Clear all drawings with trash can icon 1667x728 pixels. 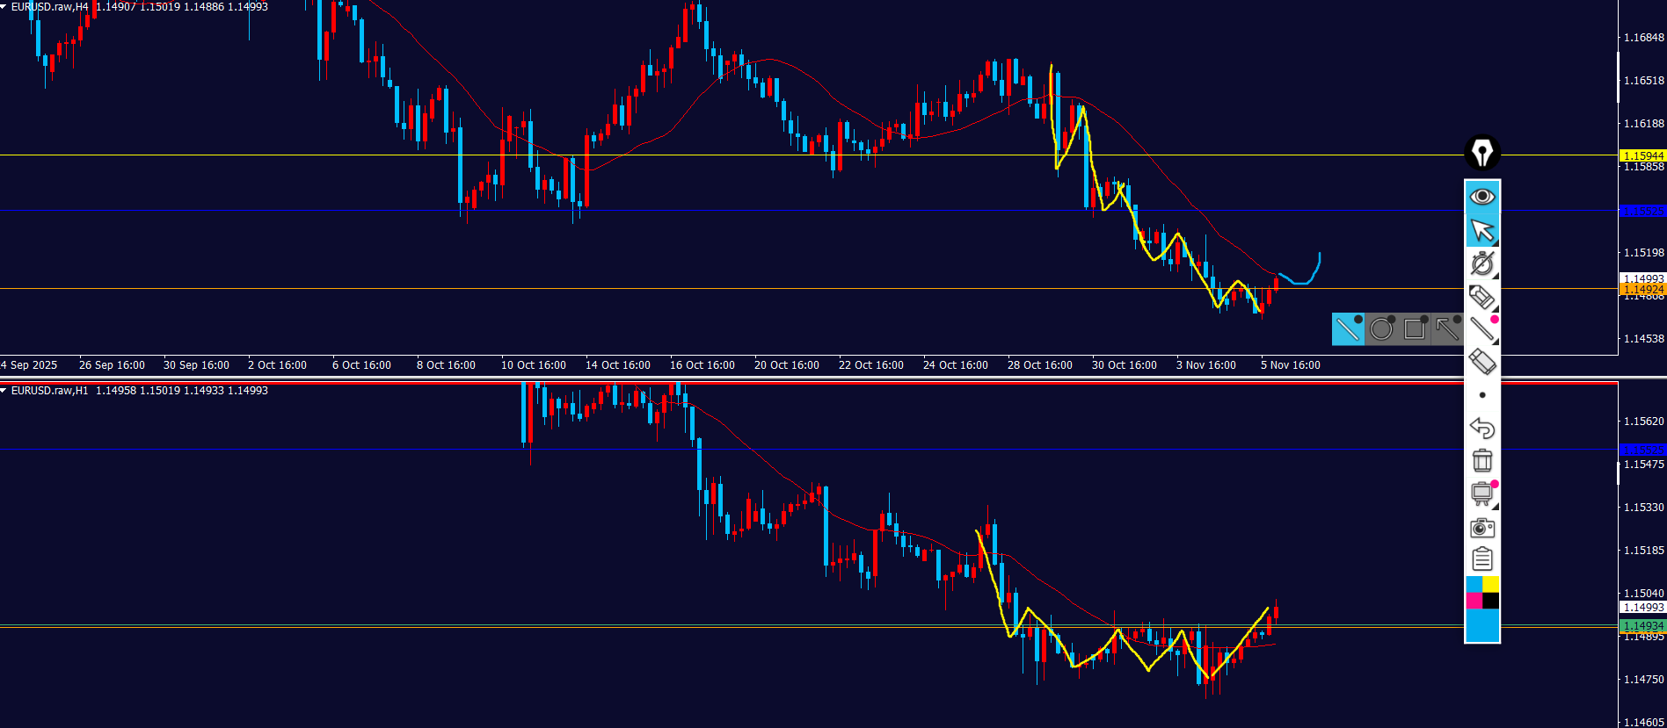coord(1482,460)
